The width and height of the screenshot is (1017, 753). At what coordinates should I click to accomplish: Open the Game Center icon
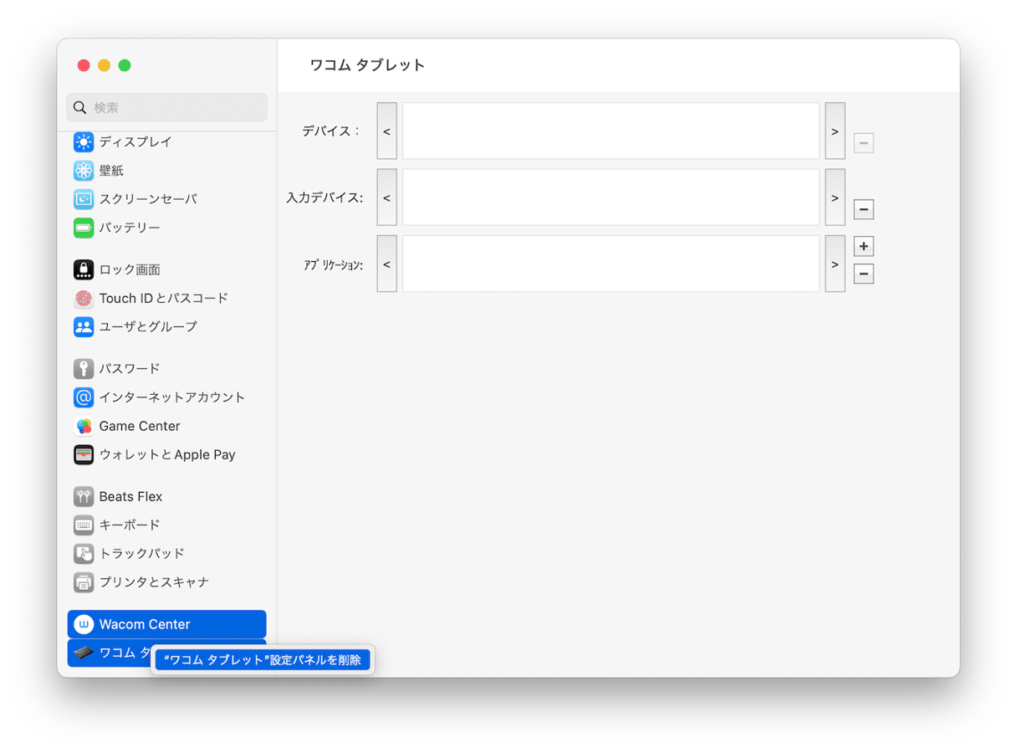[x=84, y=426]
